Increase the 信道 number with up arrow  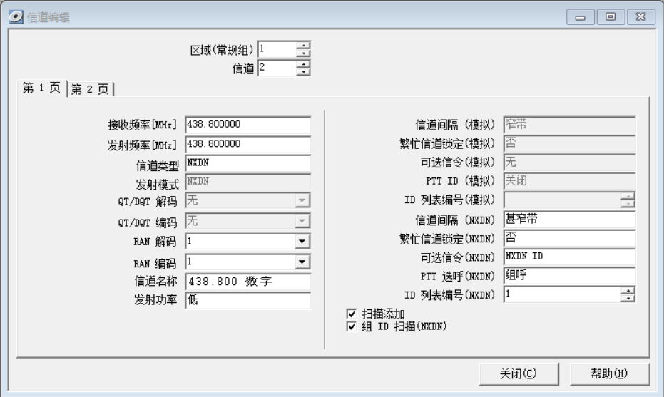coord(305,64)
